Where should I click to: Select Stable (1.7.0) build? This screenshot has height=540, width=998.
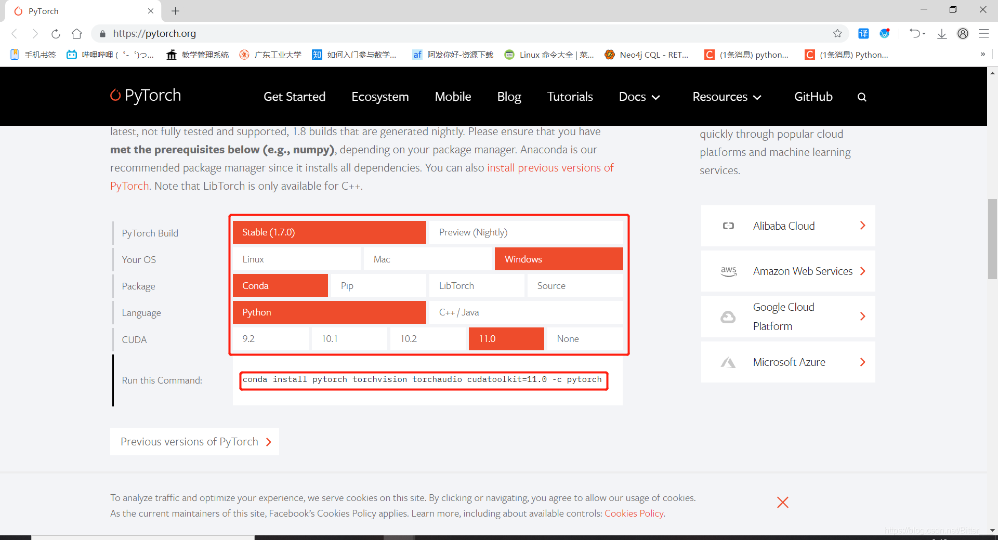pyautogui.click(x=330, y=232)
